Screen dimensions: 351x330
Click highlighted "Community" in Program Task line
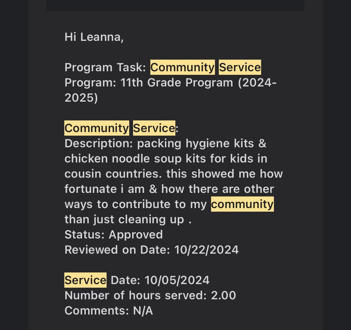(x=182, y=67)
